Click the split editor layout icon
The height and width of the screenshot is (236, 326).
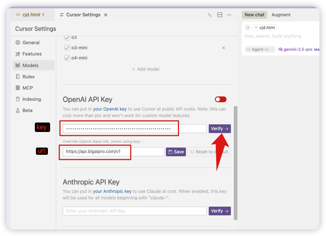tap(220, 15)
